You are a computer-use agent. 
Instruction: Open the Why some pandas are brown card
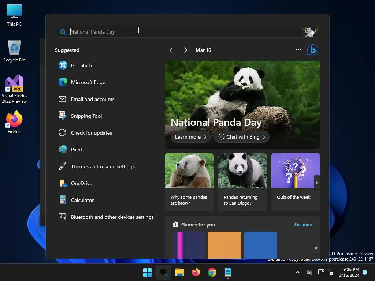[189, 182]
